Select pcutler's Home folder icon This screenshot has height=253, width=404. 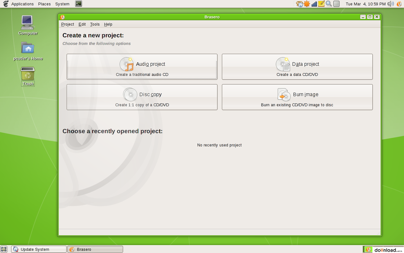click(x=28, y=51)
